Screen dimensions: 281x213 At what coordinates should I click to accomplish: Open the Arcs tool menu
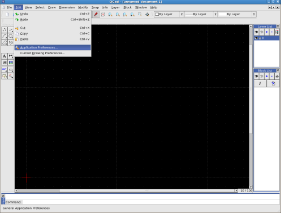5,36
